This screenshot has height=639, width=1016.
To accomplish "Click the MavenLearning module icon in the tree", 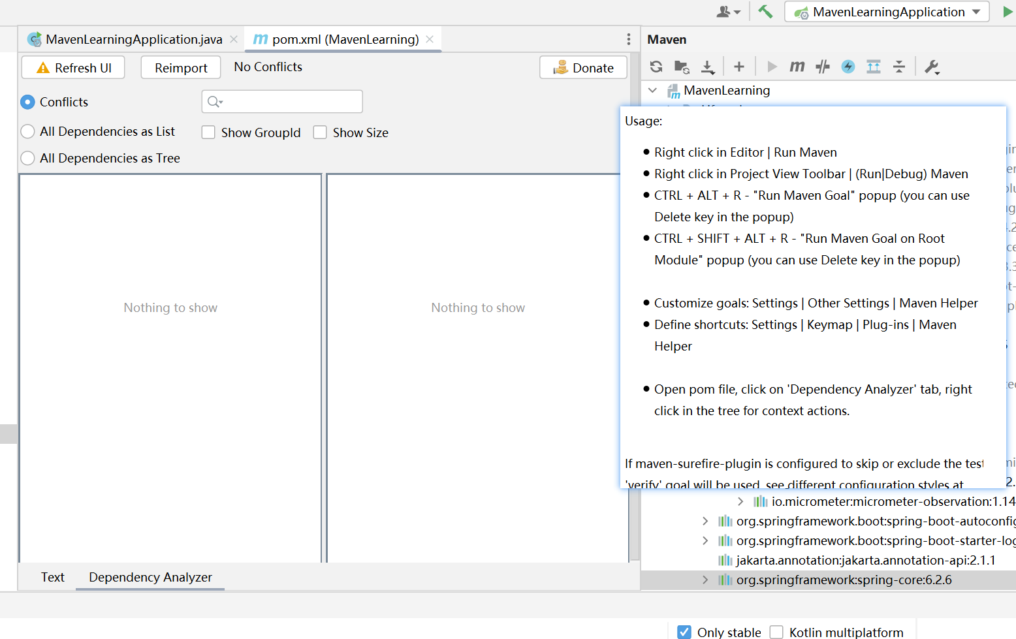I will [673, 91].
